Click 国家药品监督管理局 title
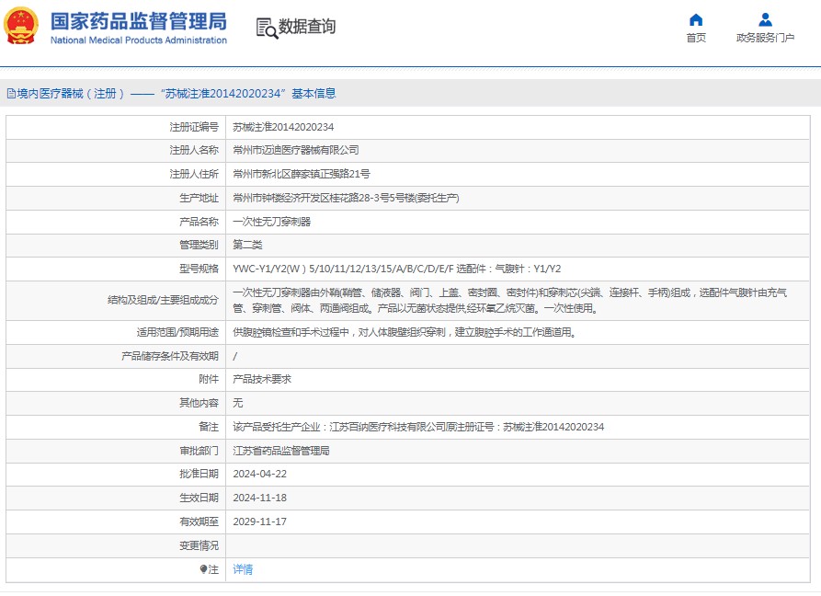821x596 pixels. click(x=139, y=21)
